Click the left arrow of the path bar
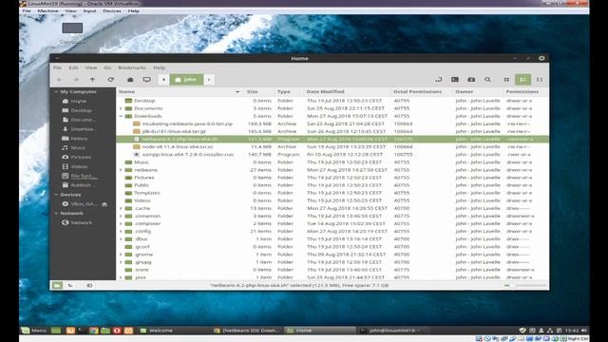Image resolution: width=608 pixels, height=342 pixels. [x=163, y=80]
